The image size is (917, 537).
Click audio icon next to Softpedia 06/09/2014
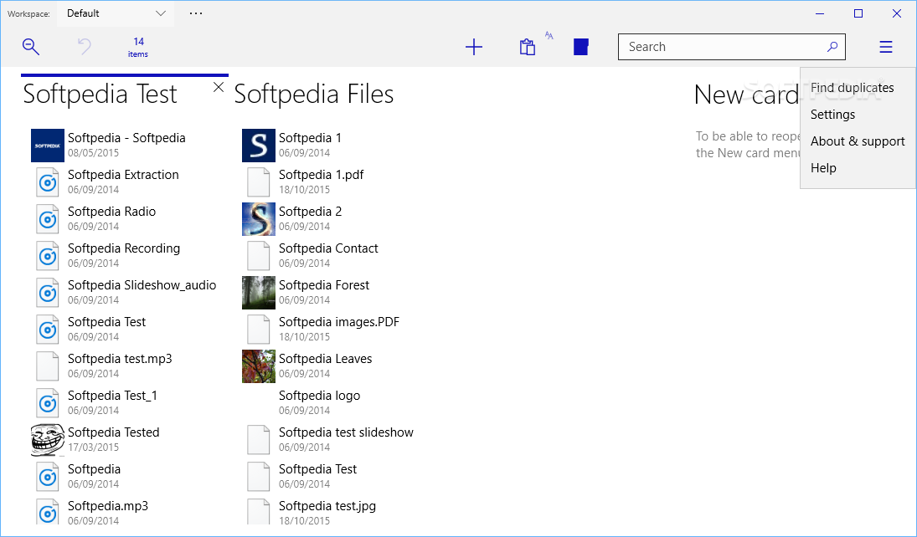pyautogui.click(x=48, y=477)
